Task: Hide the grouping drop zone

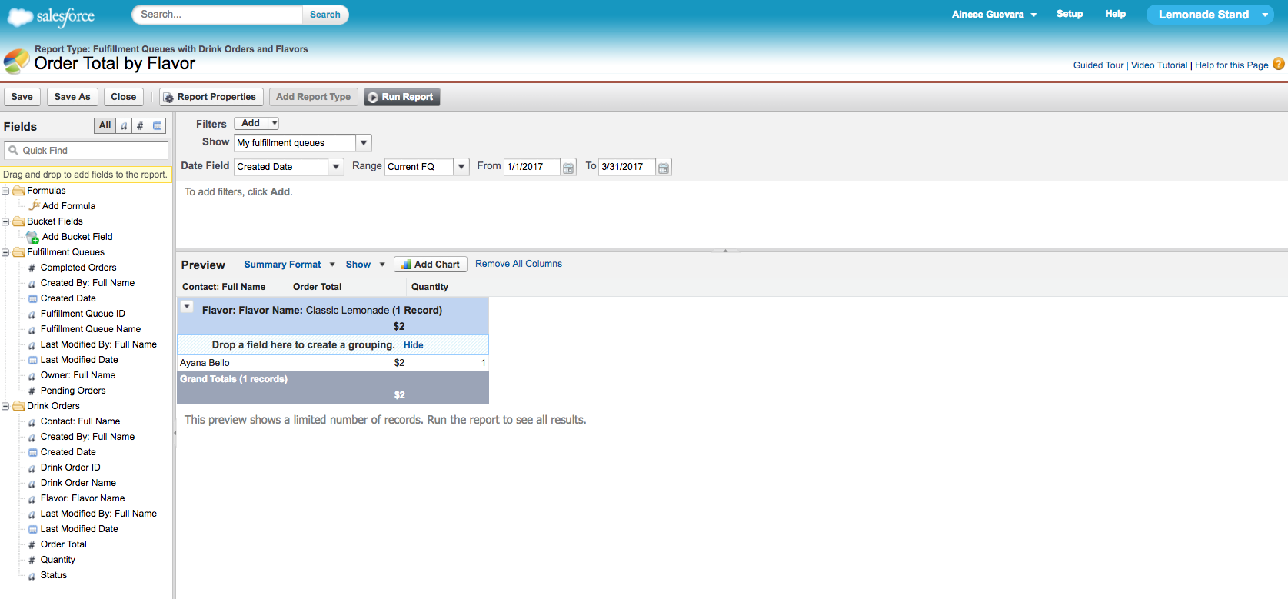Action: (x=414, y=345)
